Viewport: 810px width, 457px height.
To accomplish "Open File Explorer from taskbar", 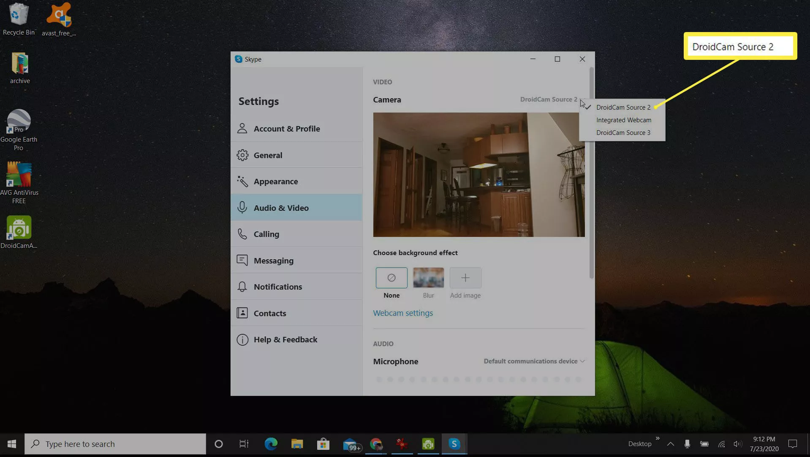I will coord(297,444).
